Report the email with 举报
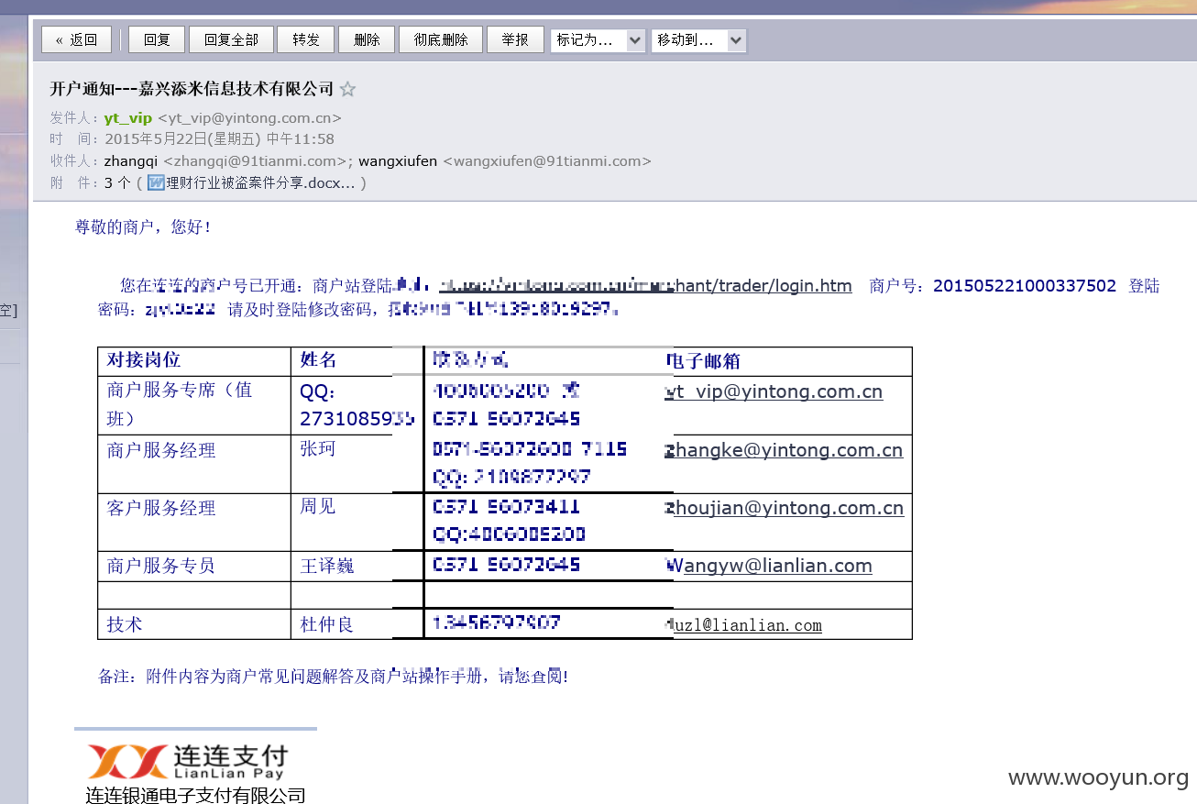The image size is (1197, 804). pos(515,39)
